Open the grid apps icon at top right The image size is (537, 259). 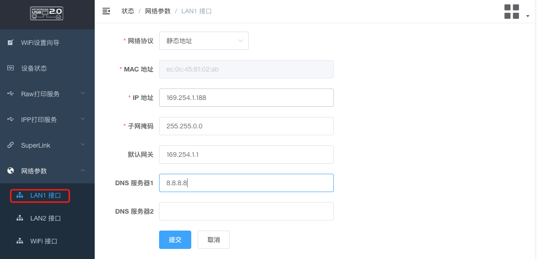point(512,11)
